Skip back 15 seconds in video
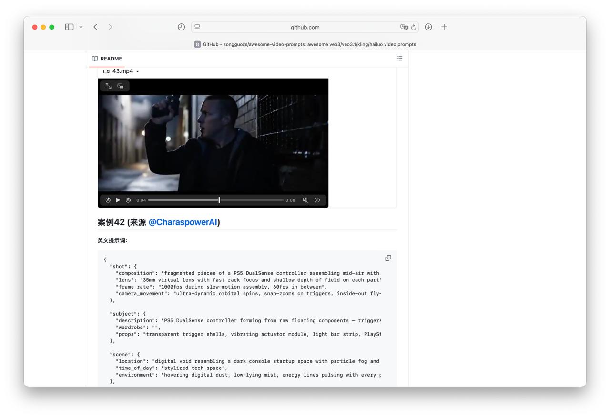Screen dimensions: 610x418 [108, 200]
